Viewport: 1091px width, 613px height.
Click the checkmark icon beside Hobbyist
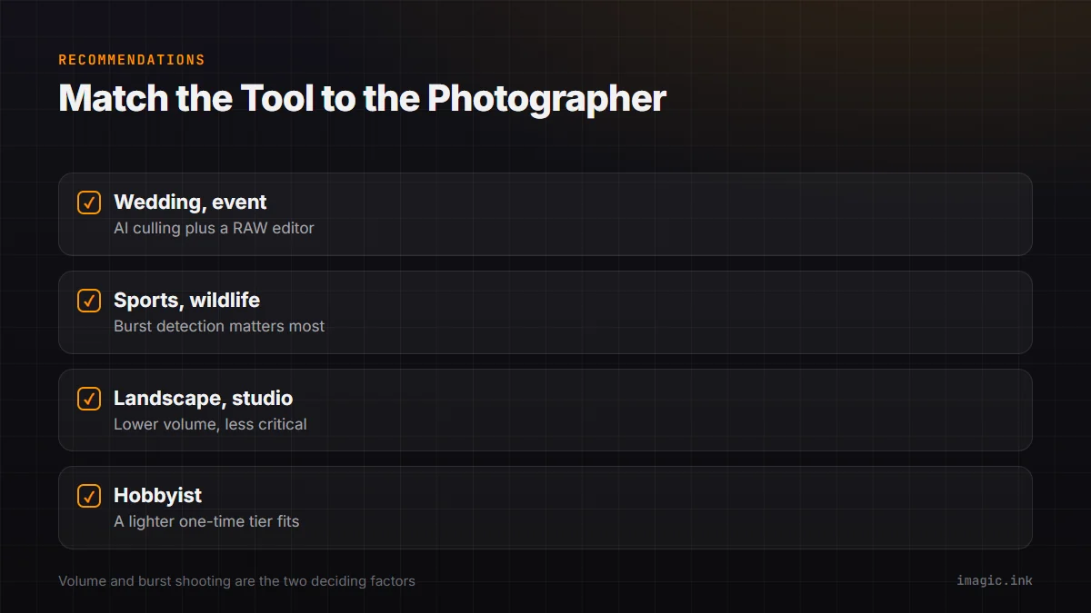pos(89,496)
